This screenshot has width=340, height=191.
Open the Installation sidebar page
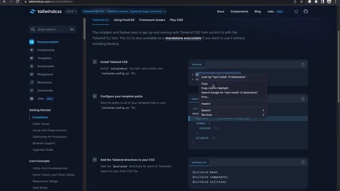pyautogui.click(x=40, y=117)
